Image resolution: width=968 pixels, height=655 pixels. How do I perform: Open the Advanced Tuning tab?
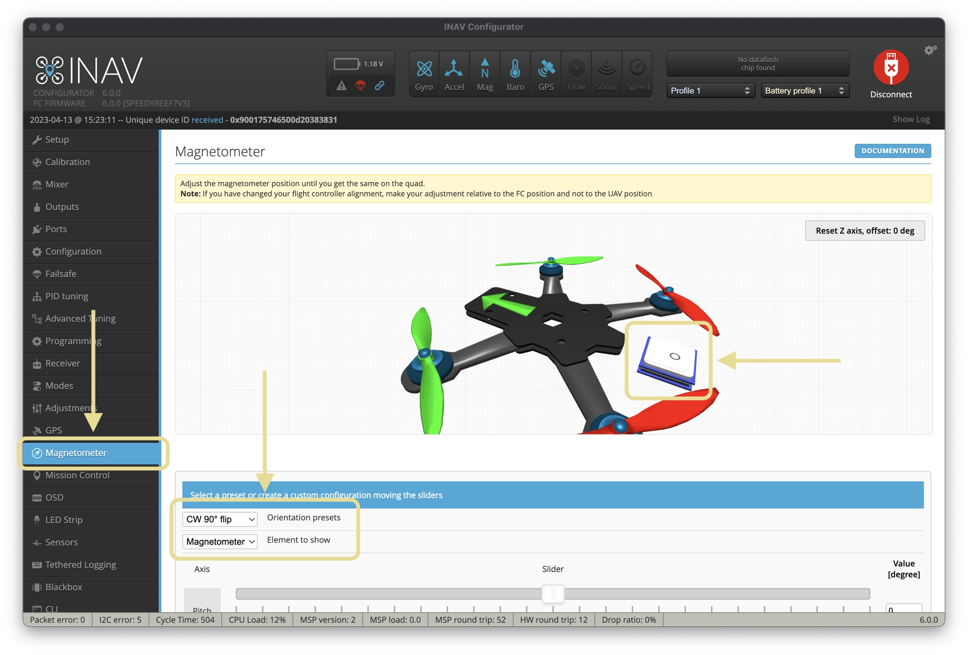coord(91,319)
